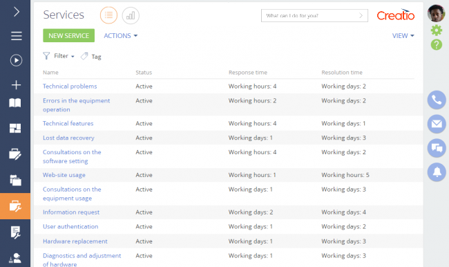Open the Technical problems service

(70, 86)
